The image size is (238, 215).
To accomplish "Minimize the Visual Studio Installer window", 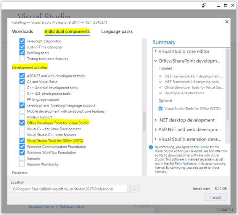I will coord(219,6).
